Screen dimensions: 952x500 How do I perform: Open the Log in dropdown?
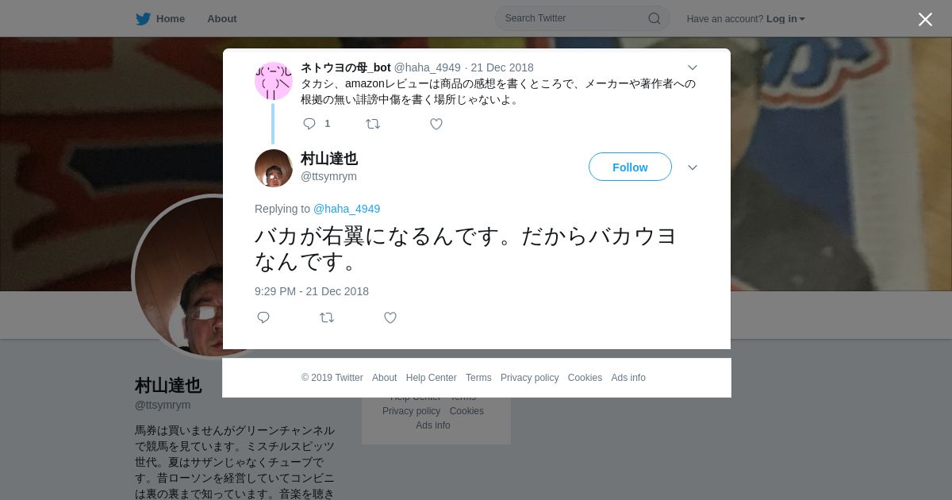tap(785, 19)
